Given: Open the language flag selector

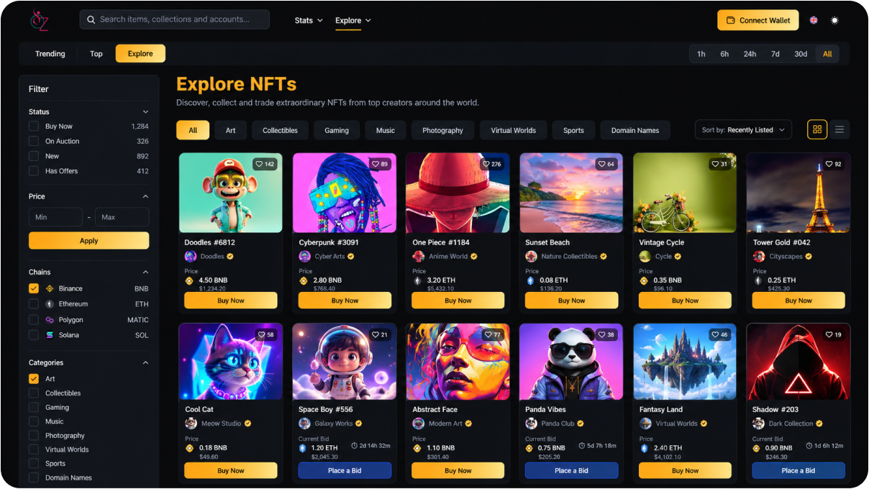Looking at the screenshot, I should 814,20.
